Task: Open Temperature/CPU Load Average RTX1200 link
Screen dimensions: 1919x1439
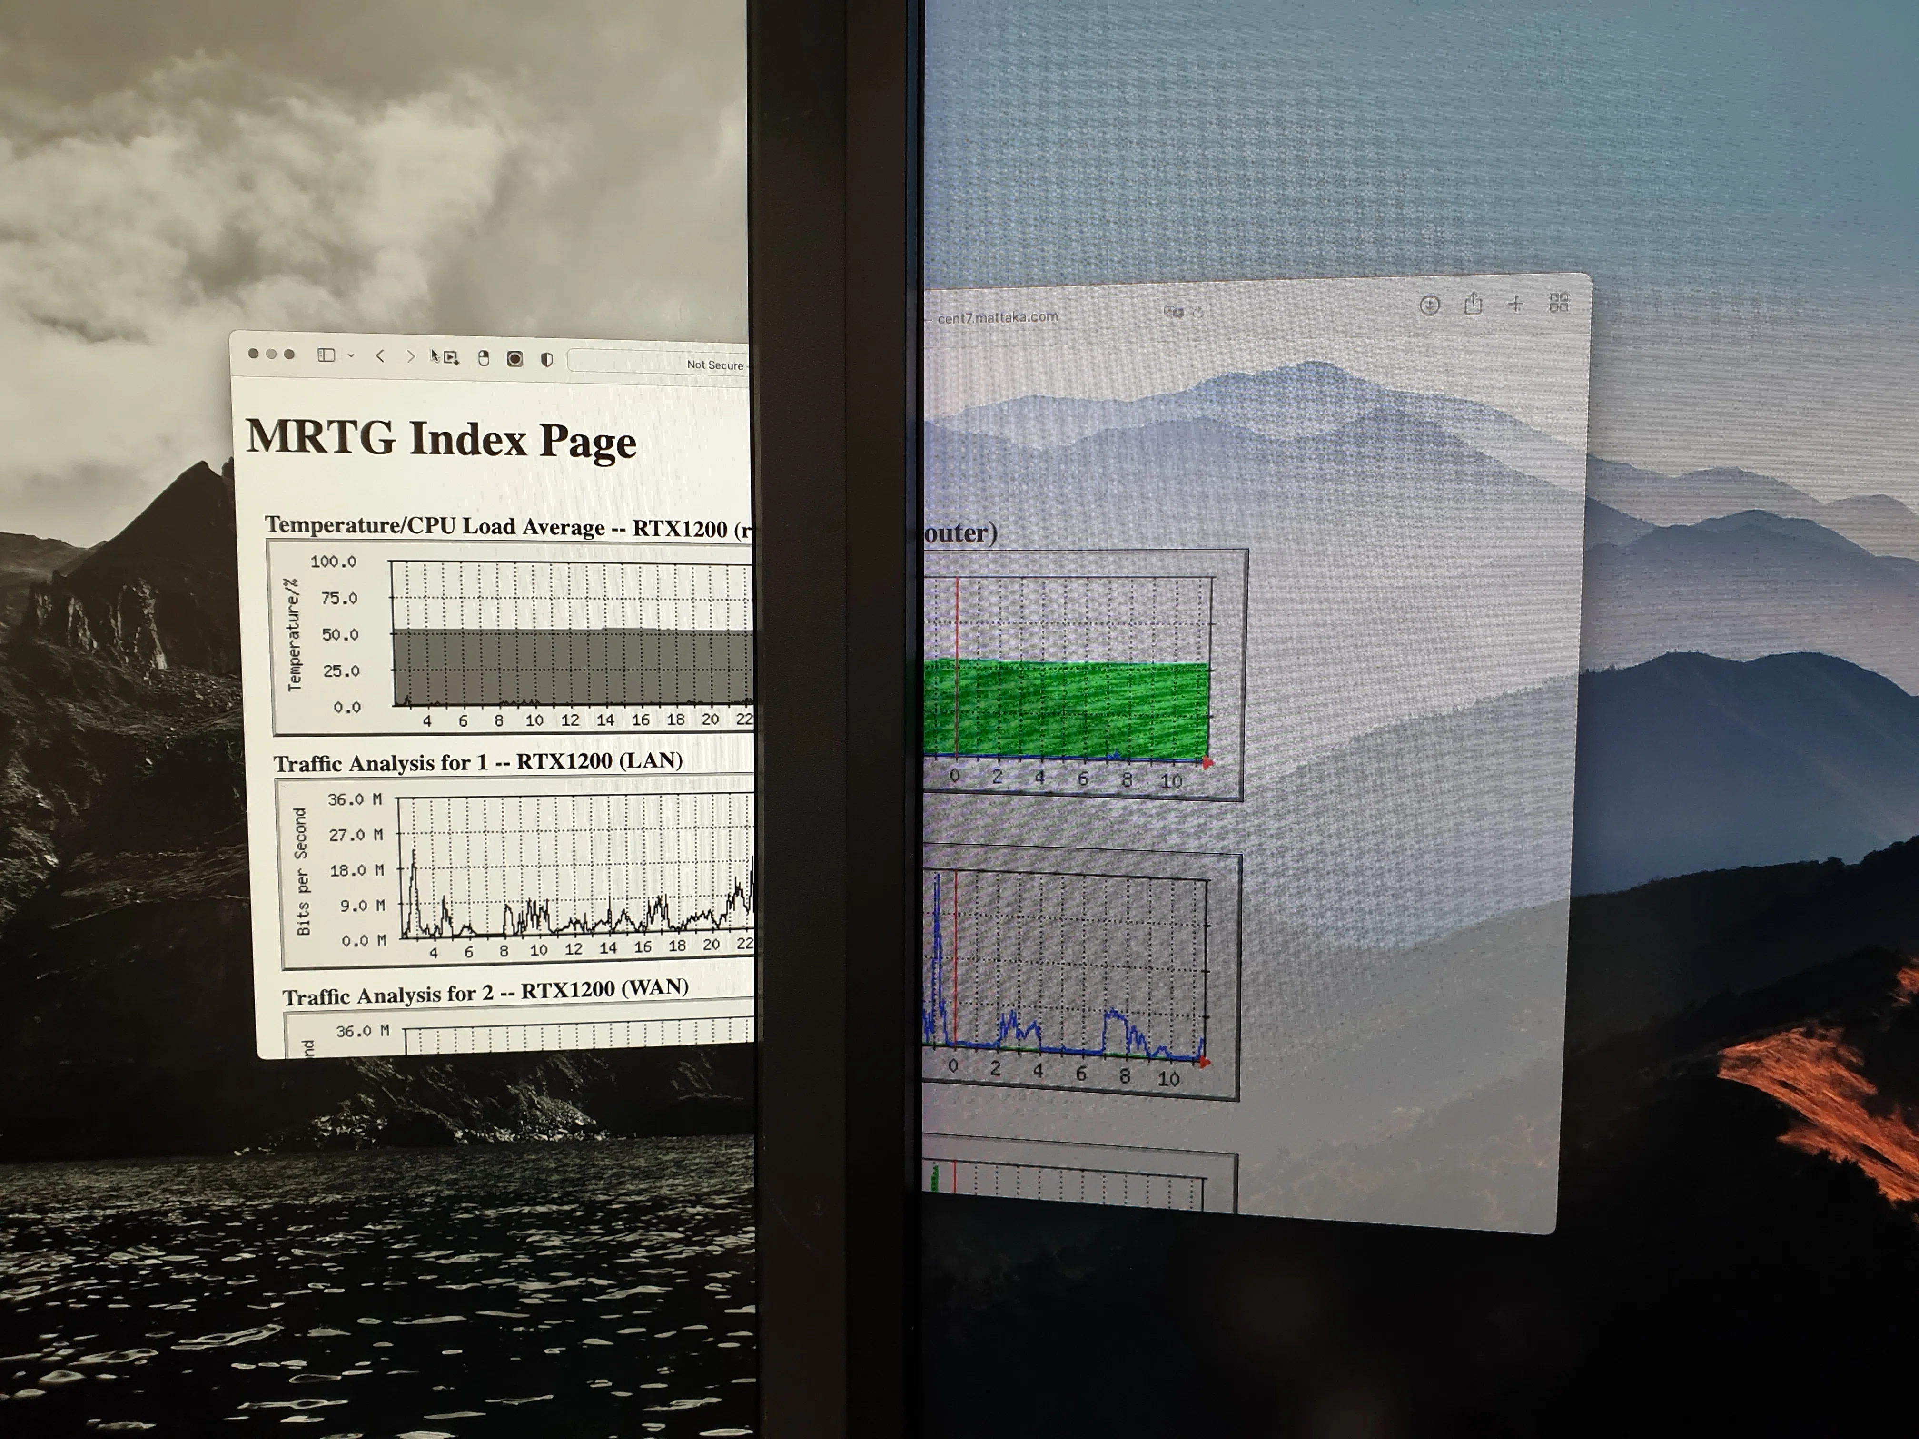Action: [508, 526]
